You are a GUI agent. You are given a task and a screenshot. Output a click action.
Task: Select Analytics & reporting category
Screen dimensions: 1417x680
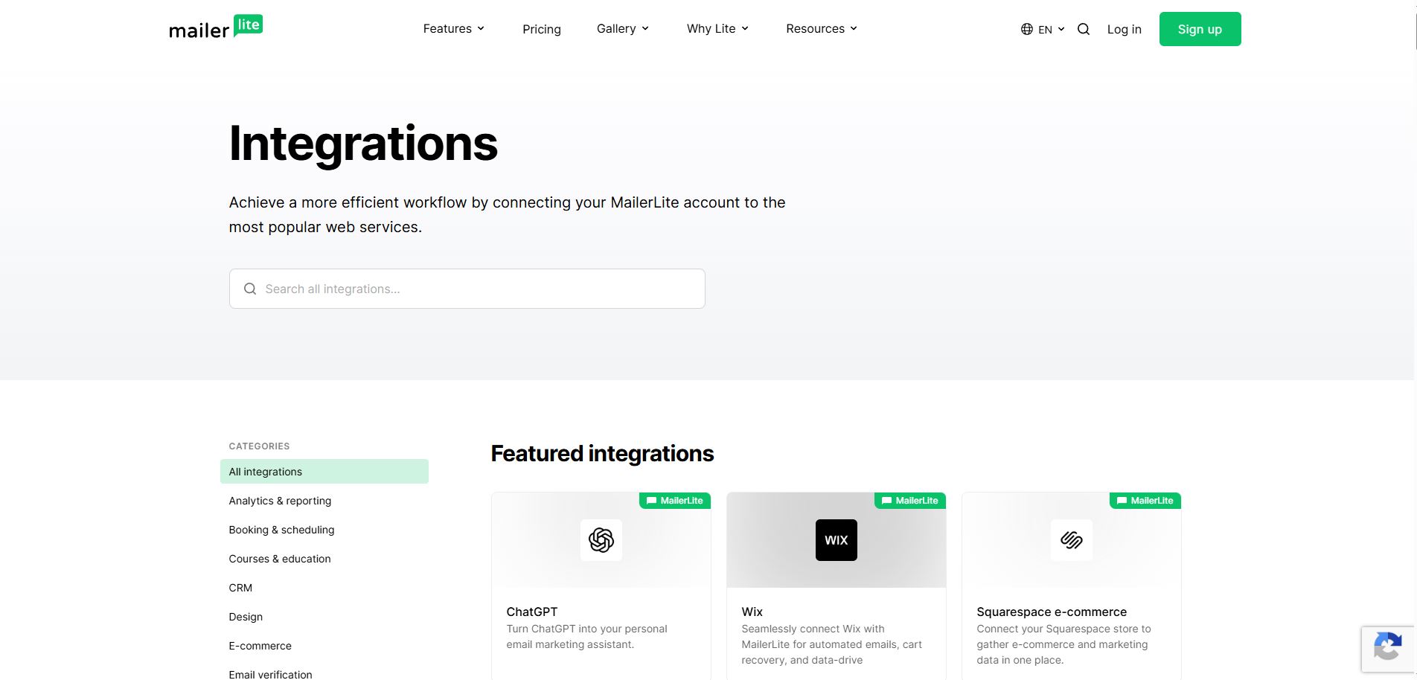(x=280, y=501)
